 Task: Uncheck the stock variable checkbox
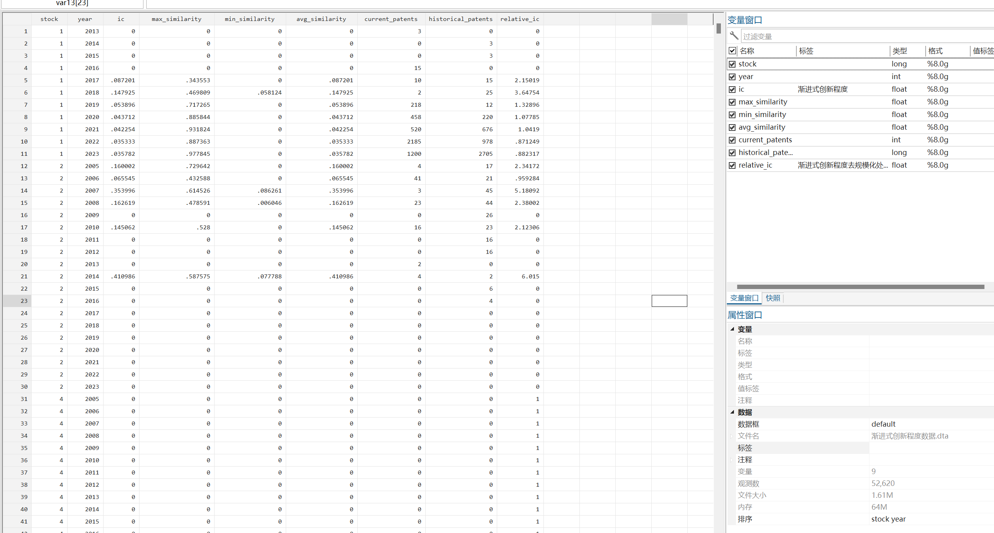click(x=732, y=64)
